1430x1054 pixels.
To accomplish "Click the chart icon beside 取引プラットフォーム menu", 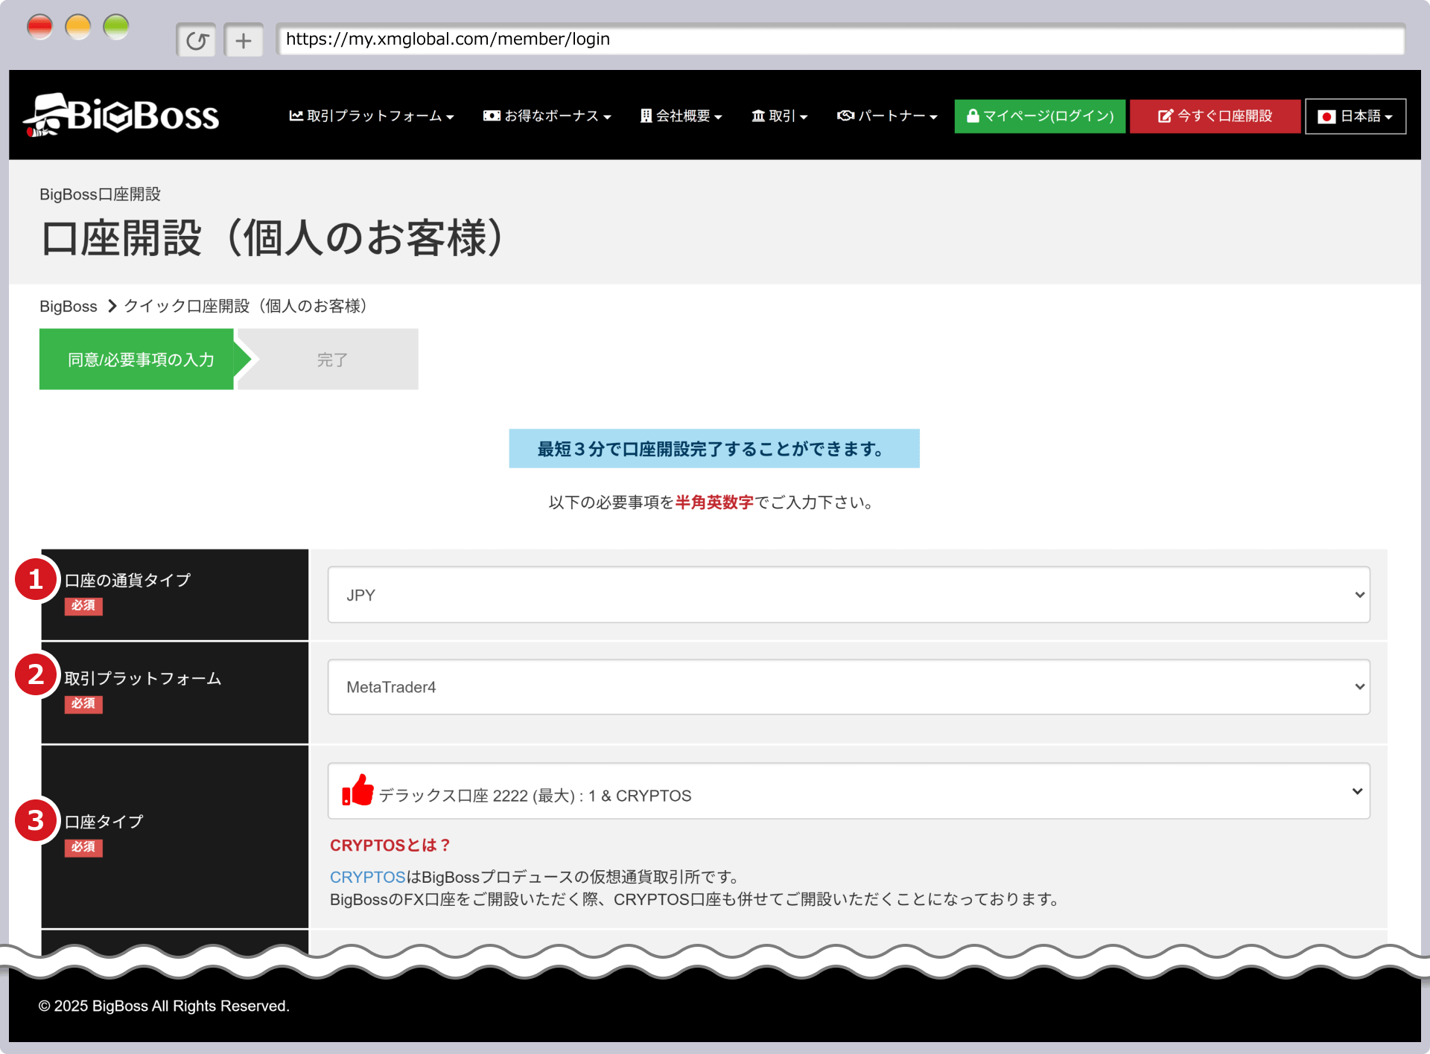I will pos(296,115).
